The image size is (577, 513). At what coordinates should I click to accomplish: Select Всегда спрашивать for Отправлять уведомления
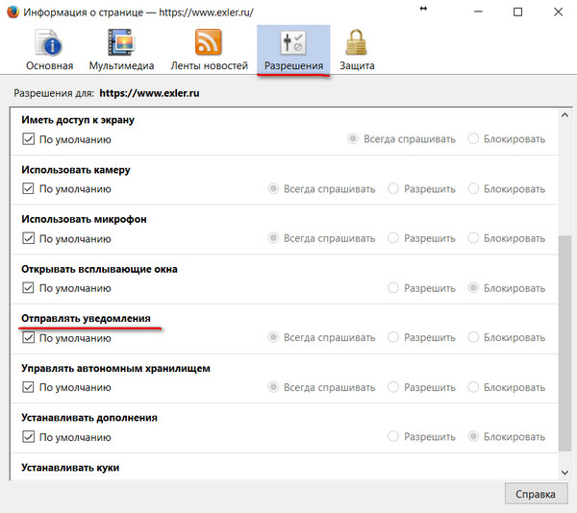(x=274, y=337)
